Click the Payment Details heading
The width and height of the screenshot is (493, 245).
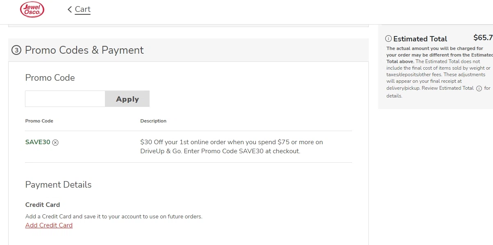pos(58,185)
